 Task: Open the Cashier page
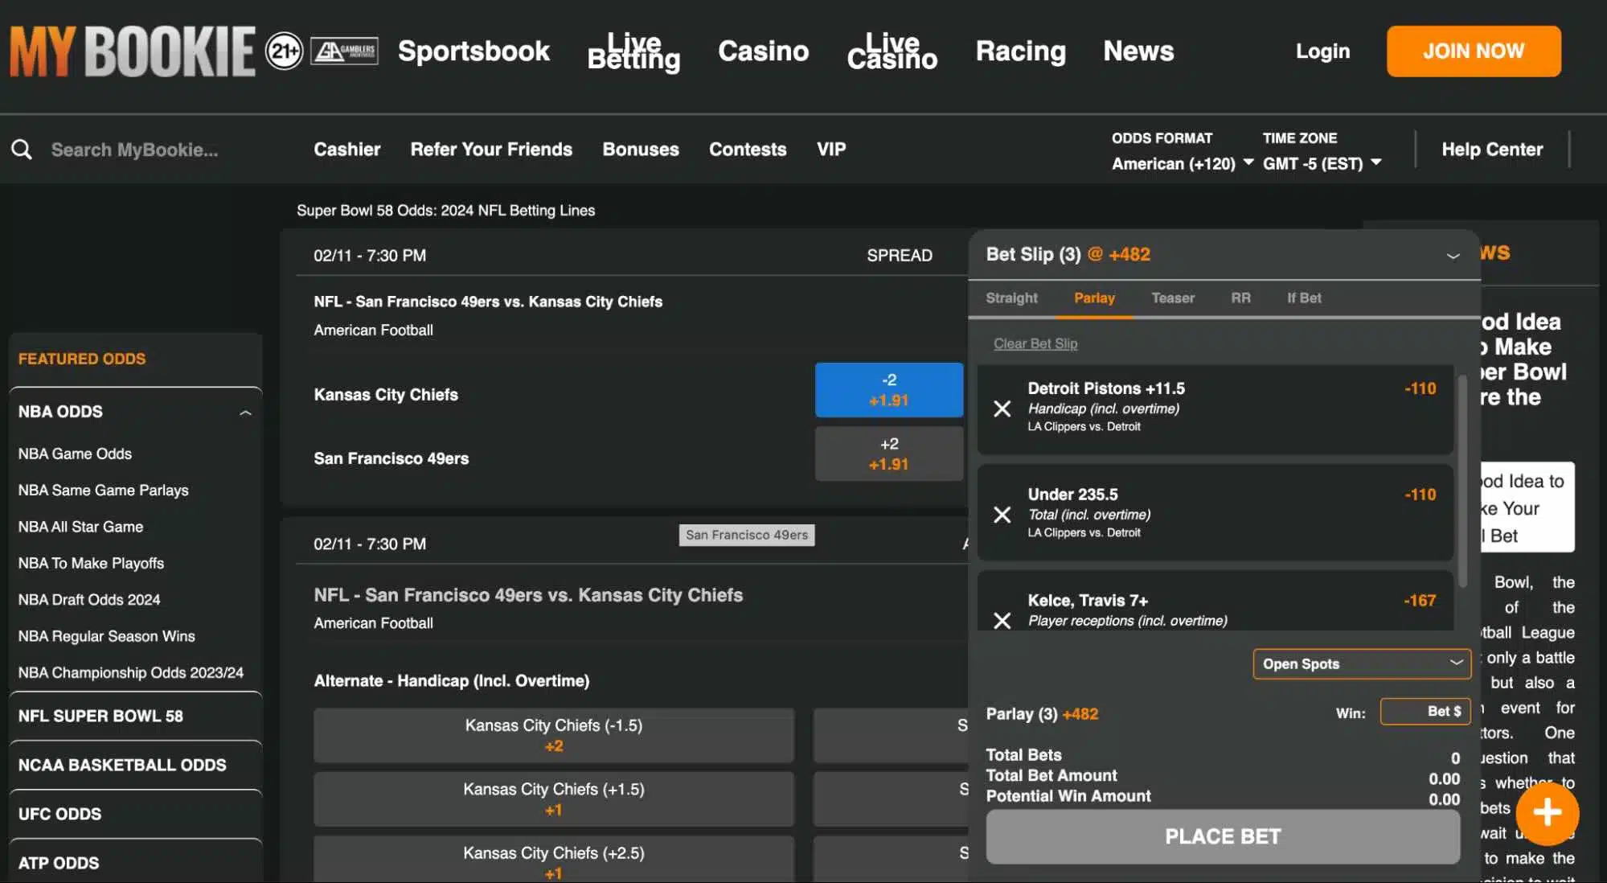click(x=346, y=150)
